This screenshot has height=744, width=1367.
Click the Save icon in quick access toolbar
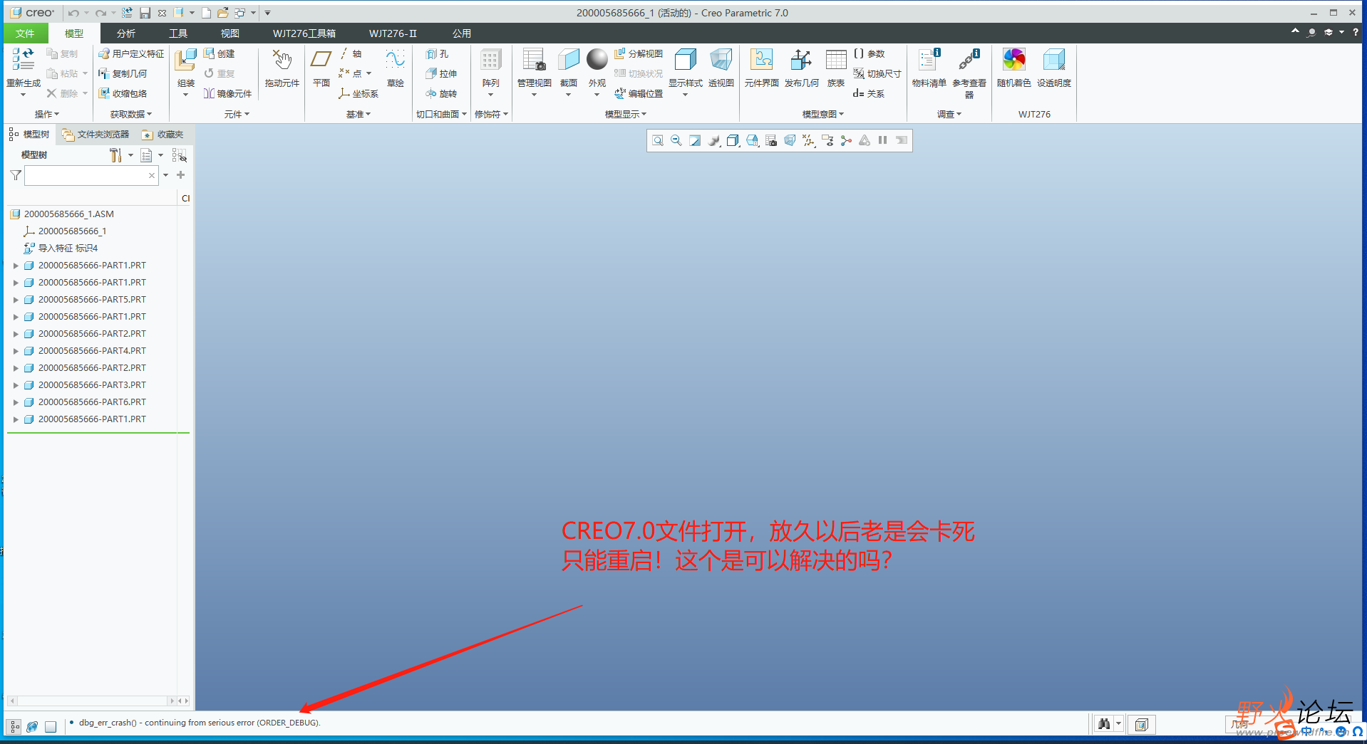point(145,13)
